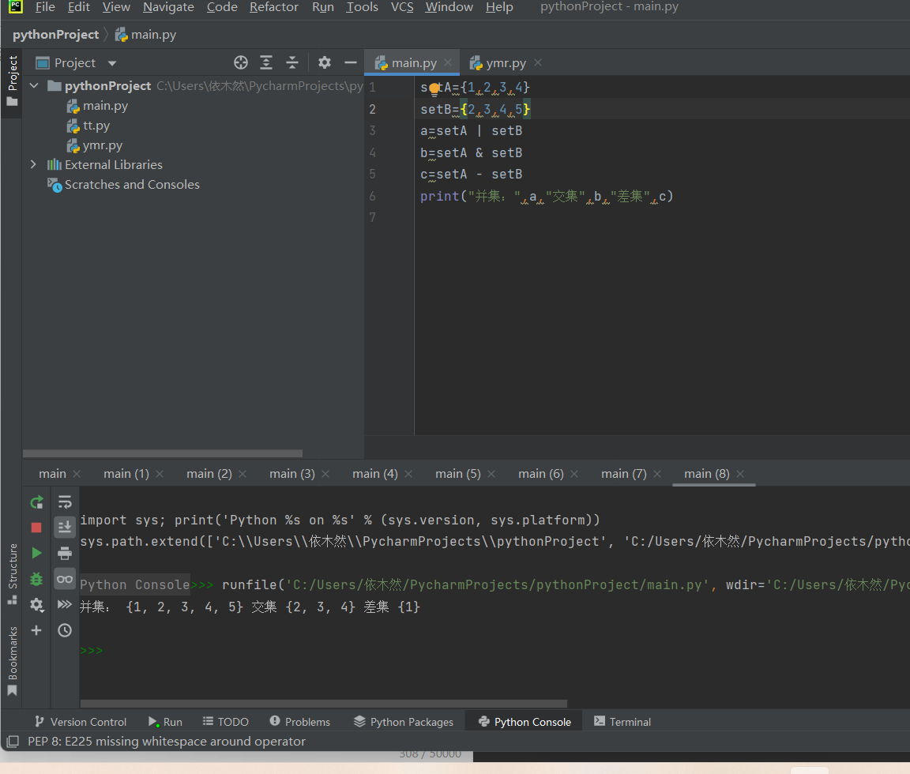This screenshot has height=774, width=910.
Task: Select opened file with the crosshair icon
Action: [241, 62]
